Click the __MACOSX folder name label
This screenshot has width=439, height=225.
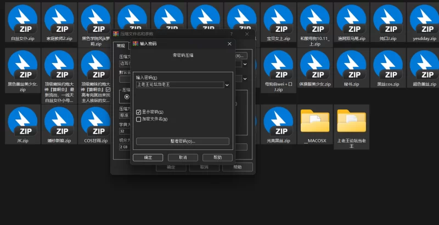315,141
